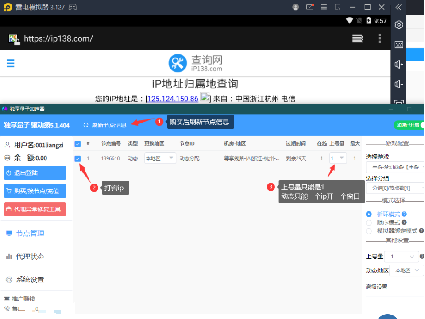Click the help icon beside 模拟器绑定模式
This screenshot has height=319, width=425.
pyautogui.click(x=421, y=231)
